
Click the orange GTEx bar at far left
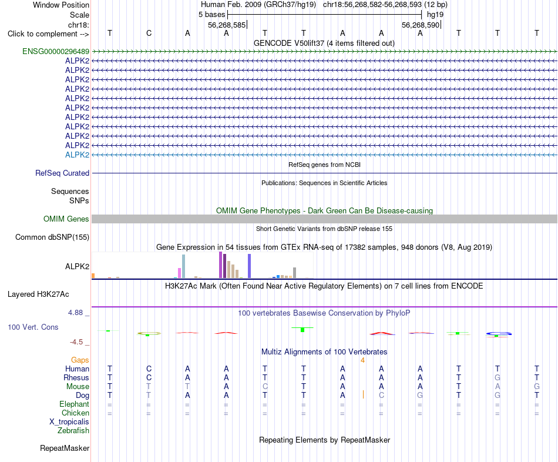click(93, 276)
